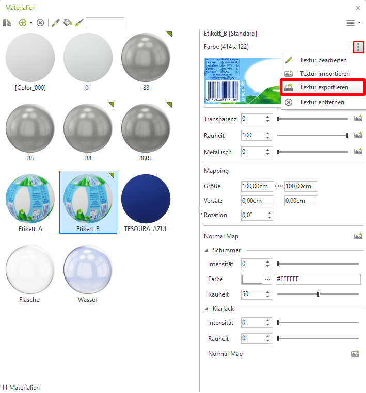This screenshot has width=366, height=393.
Task: Add image for top Normal Map
Action: tap(358, 236)
